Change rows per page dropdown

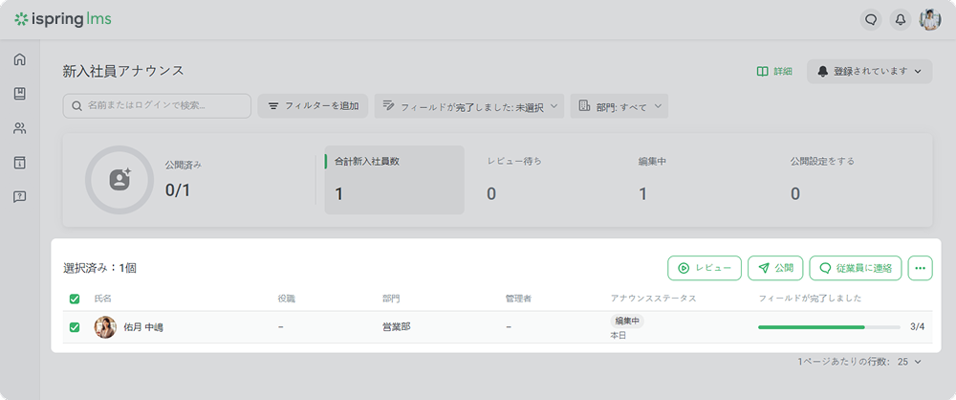909,362
